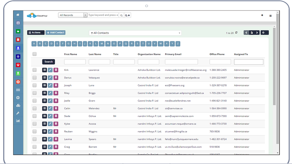Viewport: 292px width, 164px height.
Task: Click the Last Name filter input
Action: [99, 62]
